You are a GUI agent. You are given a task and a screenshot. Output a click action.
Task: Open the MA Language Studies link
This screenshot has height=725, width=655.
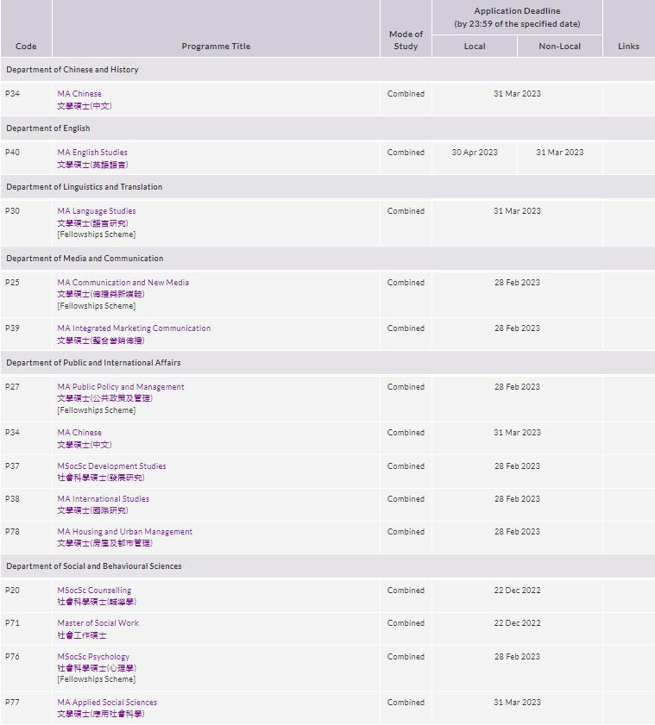coord(97,211)
